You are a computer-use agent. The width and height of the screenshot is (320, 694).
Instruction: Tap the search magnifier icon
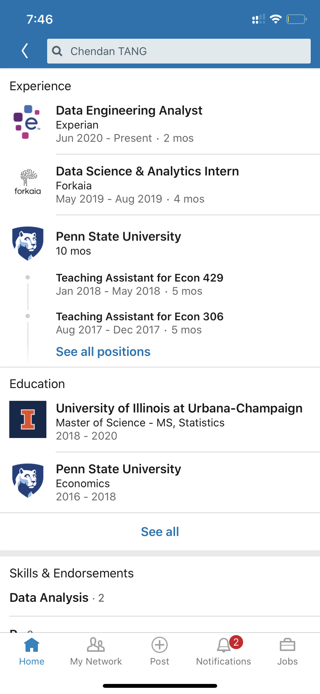[57, 51]
